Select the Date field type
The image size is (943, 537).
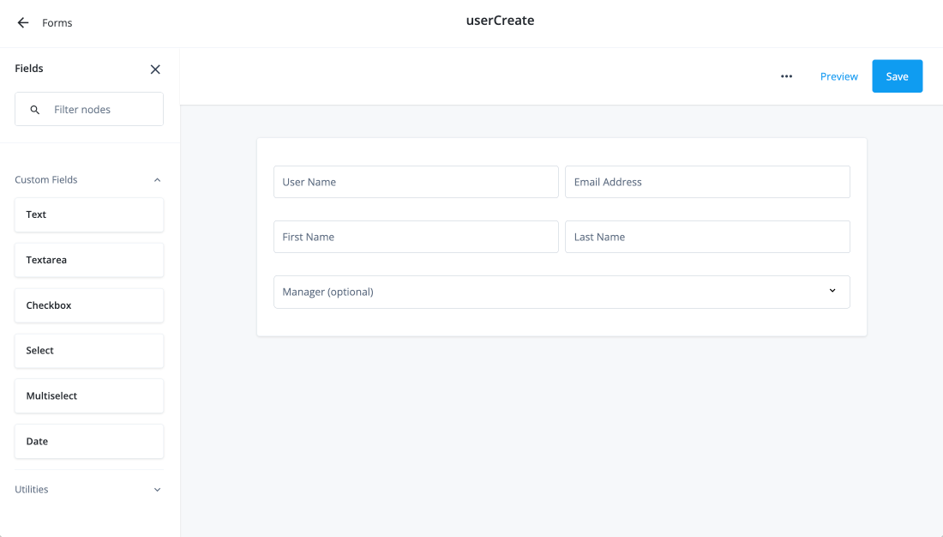tap(88, 441)
